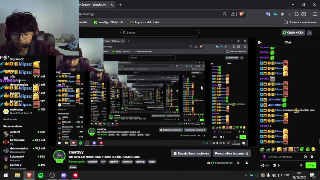
Task: Open Google Translate extension icon
Action: (268, 14)
